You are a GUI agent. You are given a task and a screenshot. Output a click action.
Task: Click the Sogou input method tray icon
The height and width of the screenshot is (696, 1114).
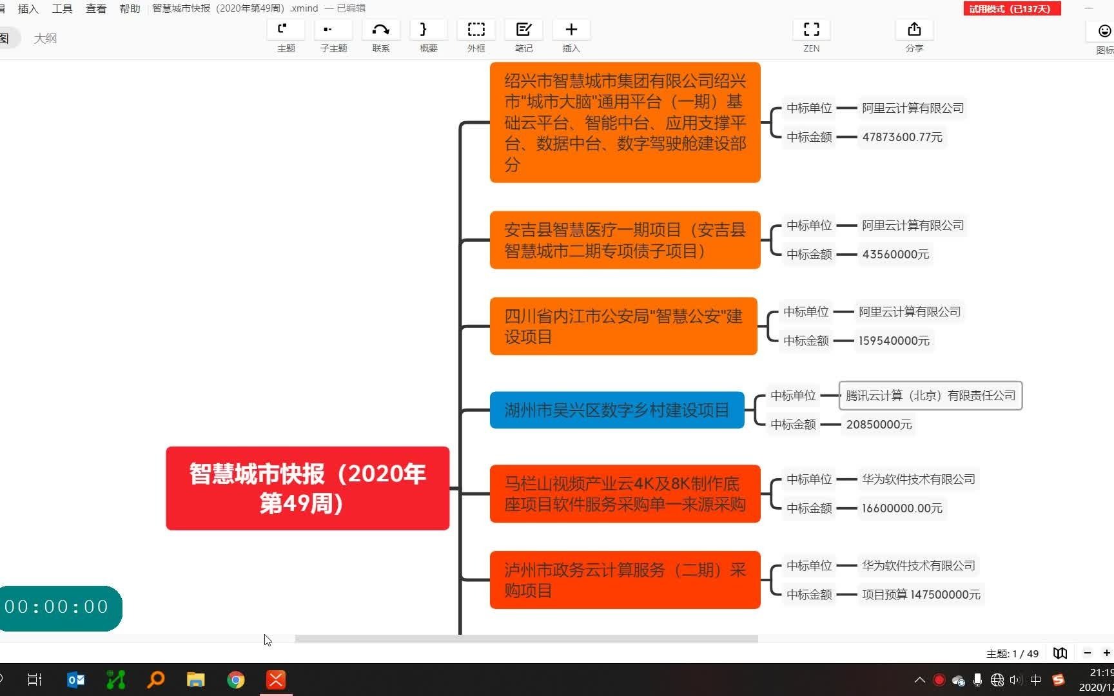(1058, 680)
